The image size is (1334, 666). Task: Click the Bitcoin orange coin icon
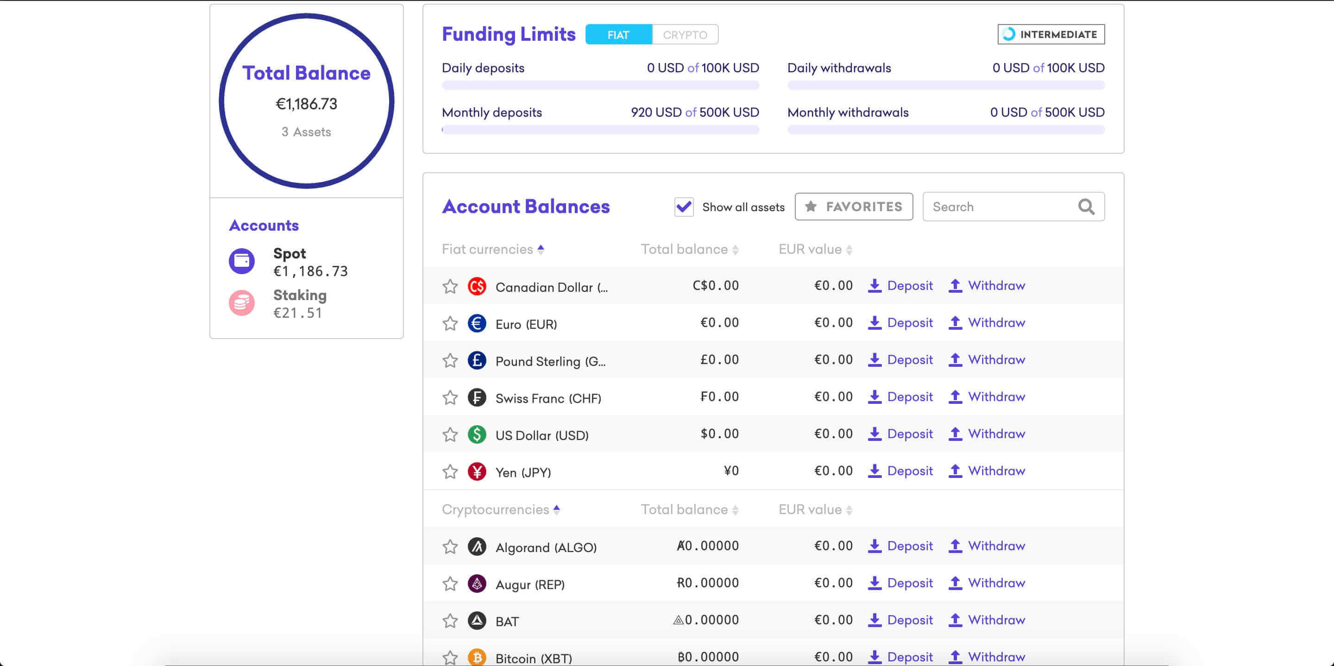tap(477, 657)
